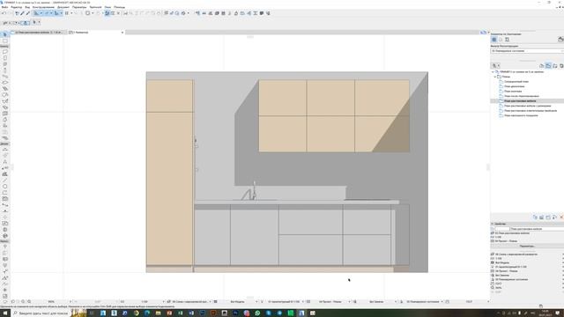The width and height of the screenshot is (564, 317).
Task: Select the Door tool
Action: click(4, 58)
